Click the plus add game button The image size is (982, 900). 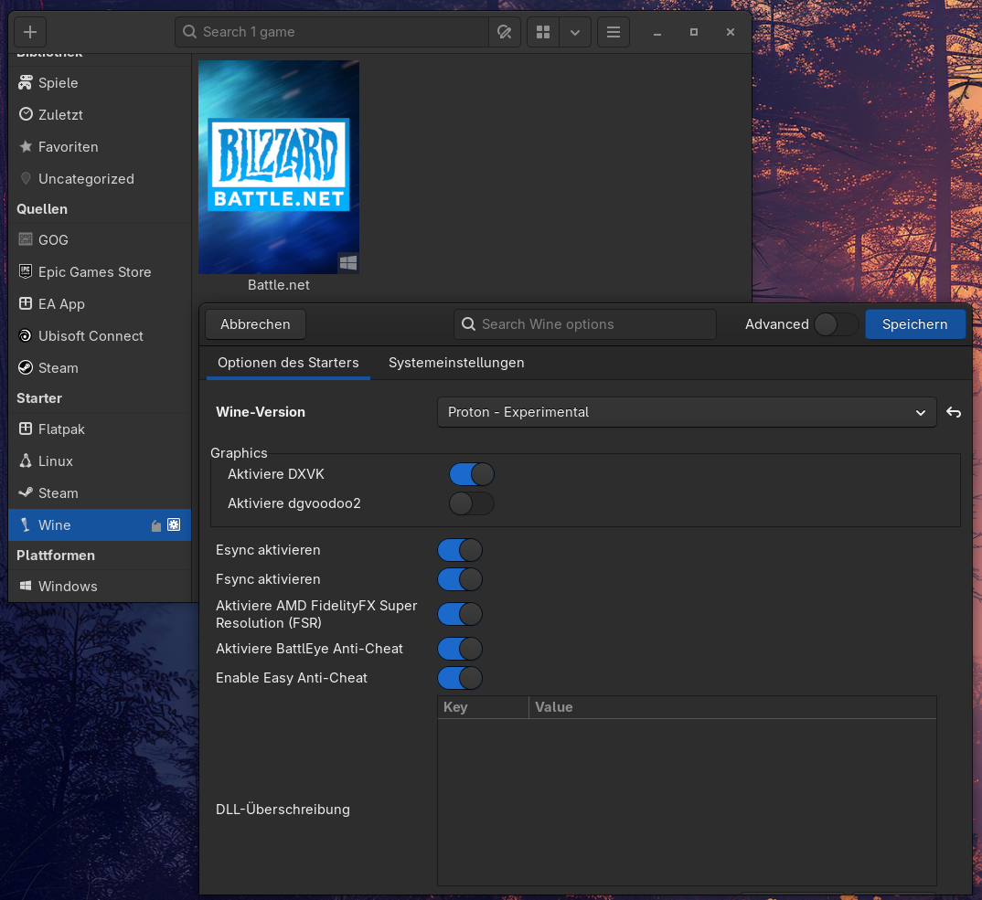point(30,32)
